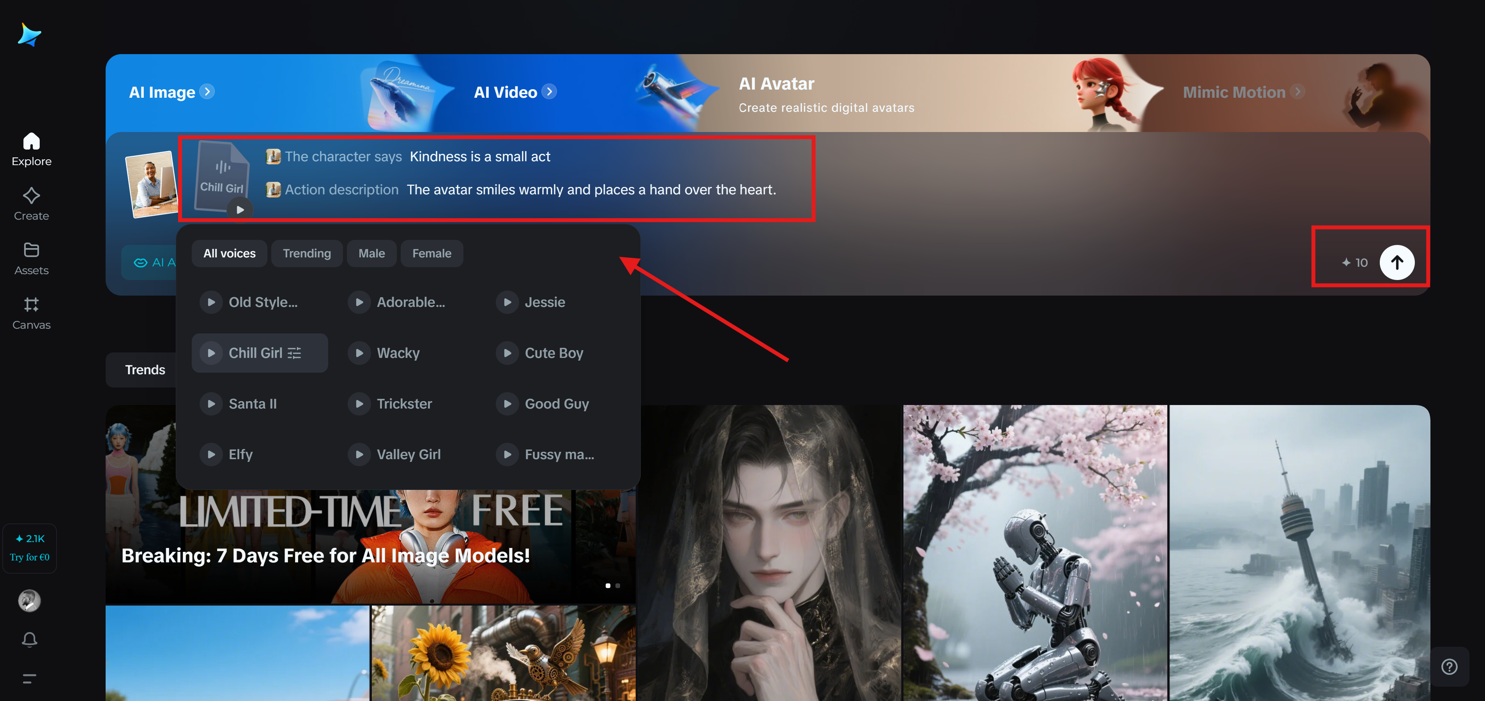
Task: Open the Explore home icon
Action: pos(31,141)
